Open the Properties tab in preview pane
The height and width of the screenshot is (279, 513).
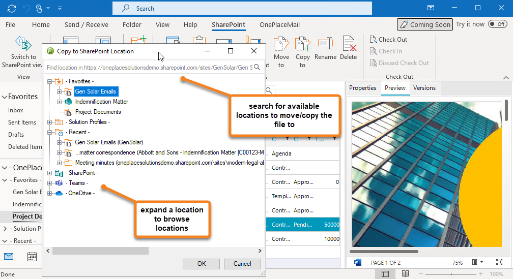362,88
